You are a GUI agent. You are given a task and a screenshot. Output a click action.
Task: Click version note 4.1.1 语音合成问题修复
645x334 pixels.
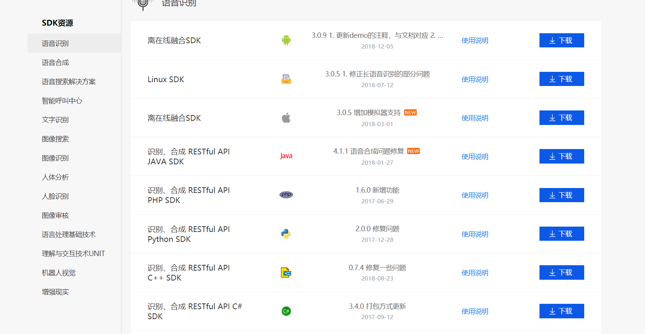[x=369, y=151]
